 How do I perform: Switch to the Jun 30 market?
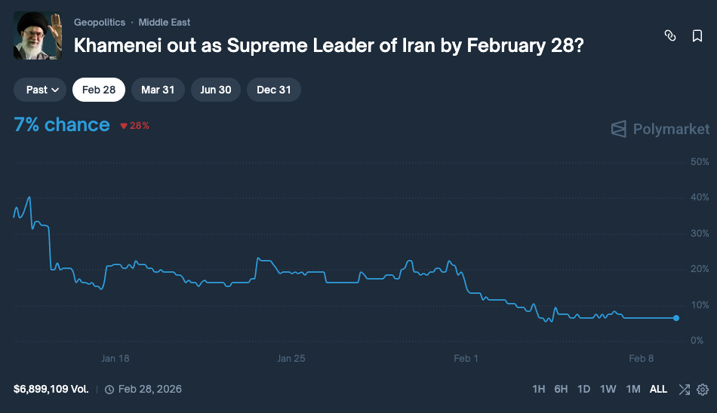[216, 90]
